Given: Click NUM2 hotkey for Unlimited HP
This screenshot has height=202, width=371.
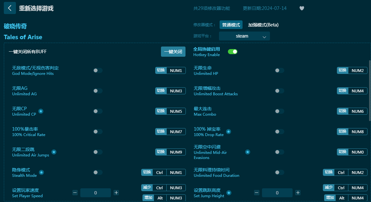Looking at the screenshot, I should [358, 70].
